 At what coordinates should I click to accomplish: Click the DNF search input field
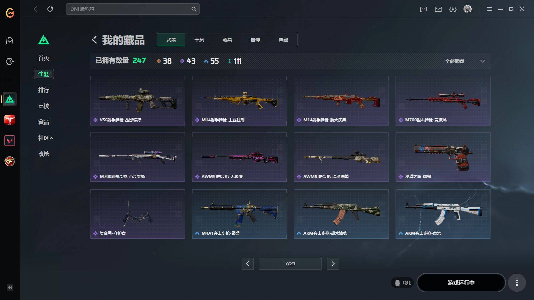point(128,9)
